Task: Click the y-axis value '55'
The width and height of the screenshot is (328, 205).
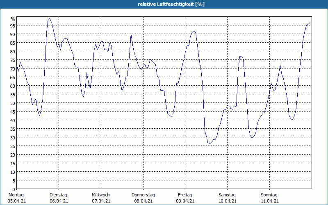Action: pyautogui.click(x=13, y=94)
